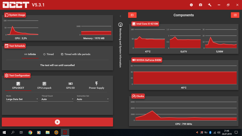Open the orange circular app on taskbar
This screenshot has width=242, height=136.
[56, 133]
